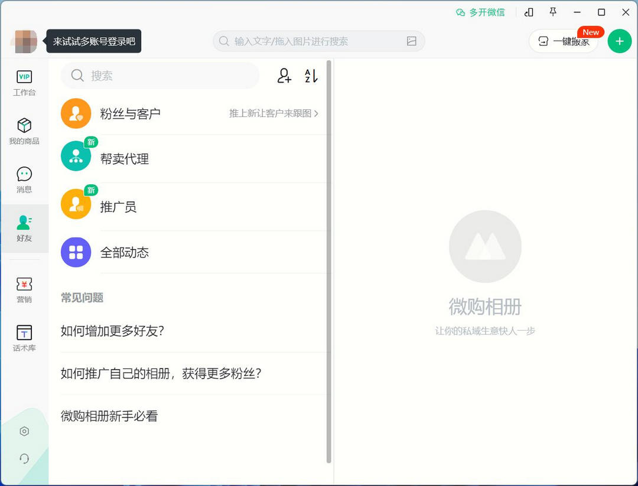Click the image search icon in the top search bar
638x486 pixels.
(412, 41)
